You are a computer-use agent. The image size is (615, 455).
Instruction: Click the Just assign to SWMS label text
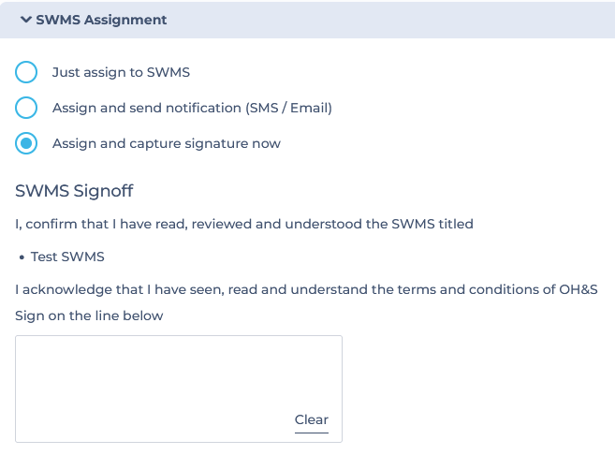121,73
